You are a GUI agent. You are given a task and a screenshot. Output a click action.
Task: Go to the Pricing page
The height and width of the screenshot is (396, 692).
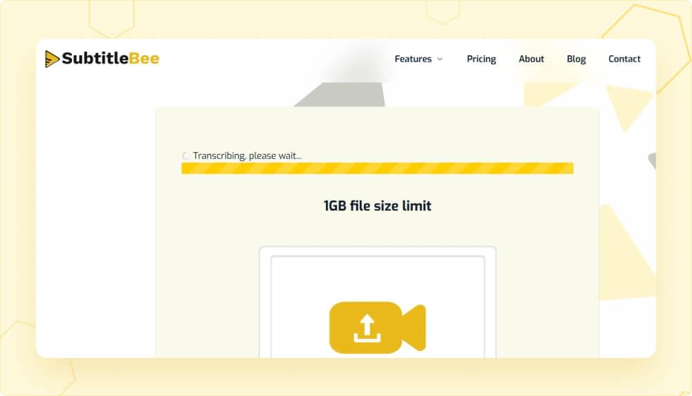click(x=481, y=59)
